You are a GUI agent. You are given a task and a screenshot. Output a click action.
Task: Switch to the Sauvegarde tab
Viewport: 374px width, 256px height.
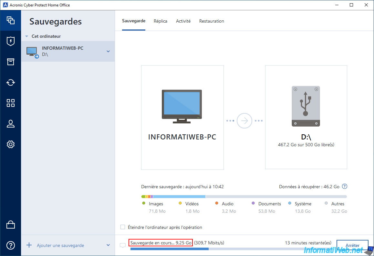(x=134, y=21)
